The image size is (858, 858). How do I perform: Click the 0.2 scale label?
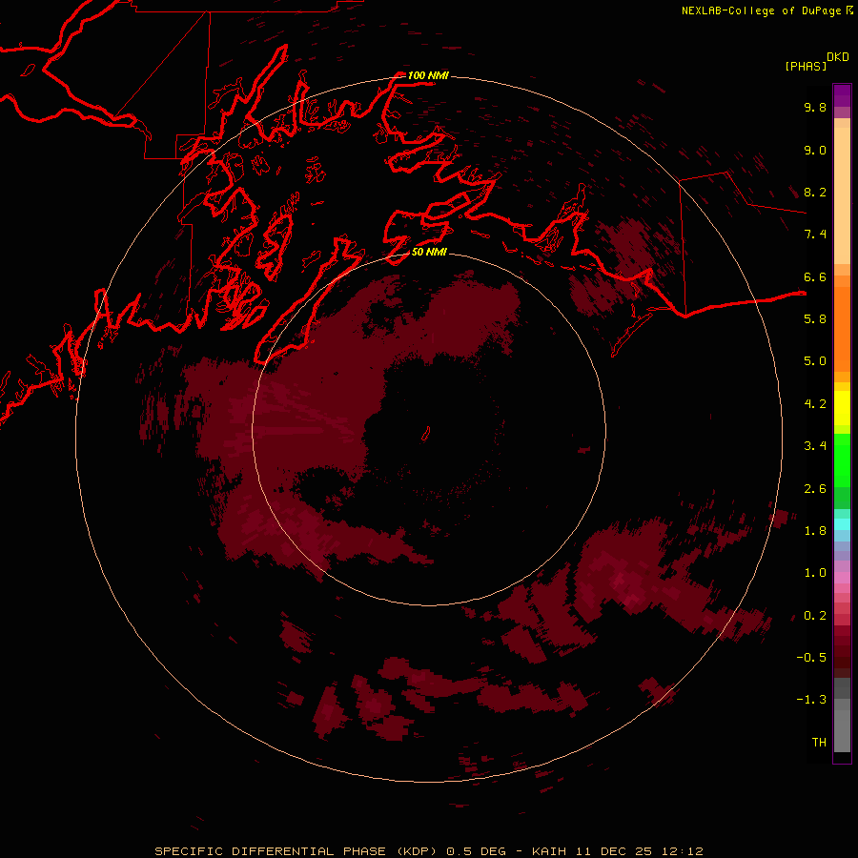pyautogui.click(x=815, y=616)
